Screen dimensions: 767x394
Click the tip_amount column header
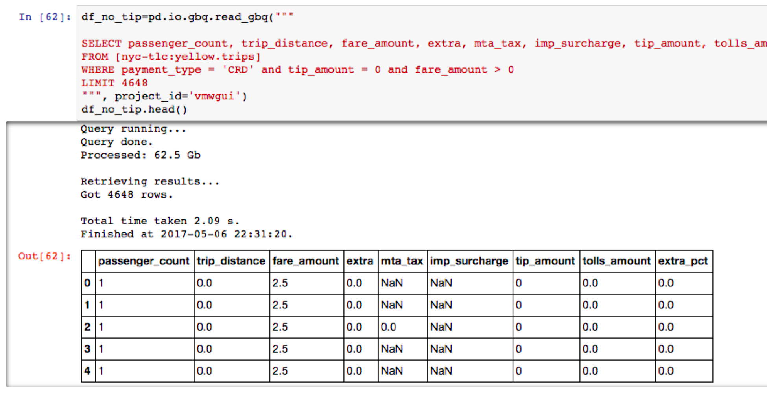[546, 261]
